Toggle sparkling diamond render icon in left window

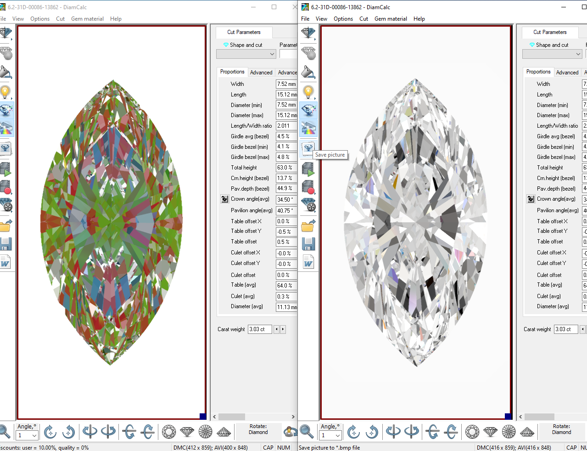(6, 110)
